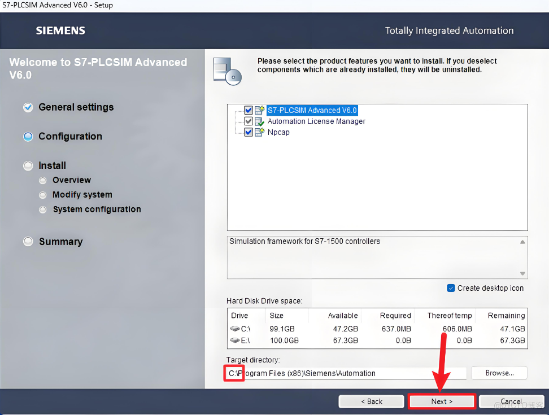Open the System configuration step label
Image resolution: width=549 pixels, height=415 pixels.
[97, 209]
